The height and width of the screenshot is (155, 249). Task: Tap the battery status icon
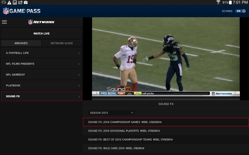(230, 2)
